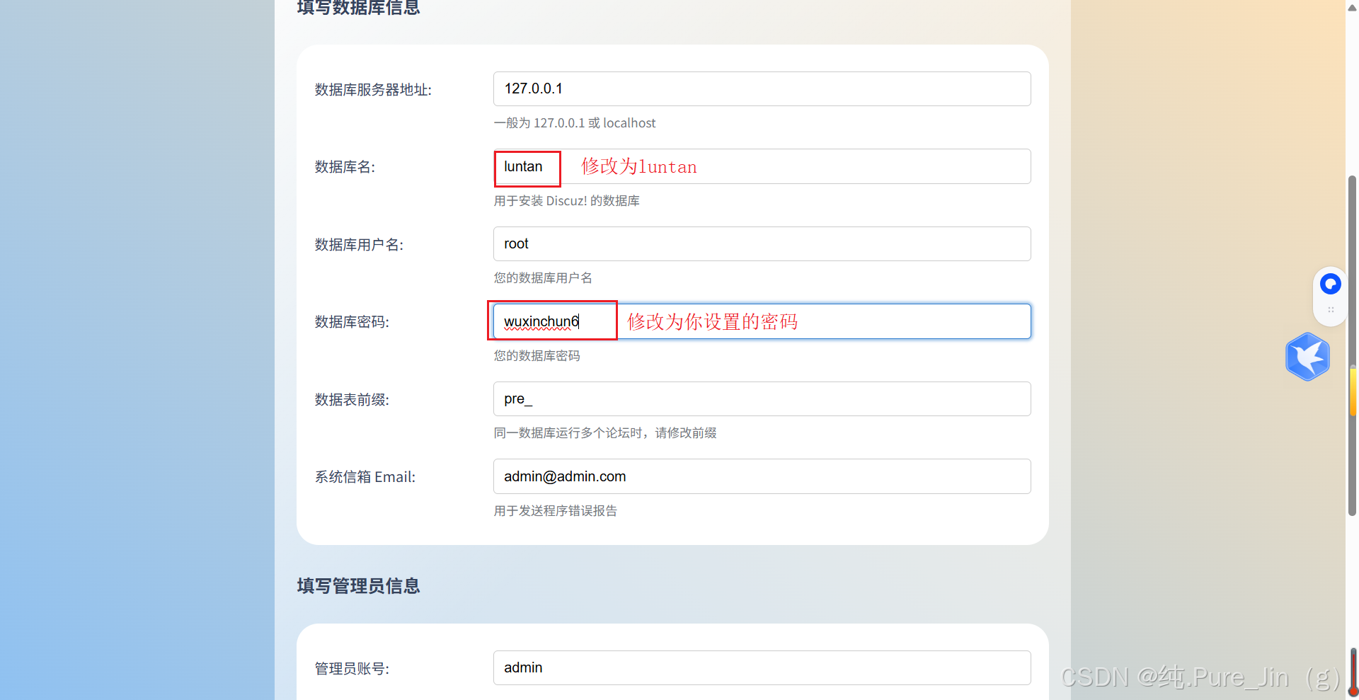Click the hint text '一般为 127.0.0.1 或 localhost'

pyautogui.click(x=575, y=123)
